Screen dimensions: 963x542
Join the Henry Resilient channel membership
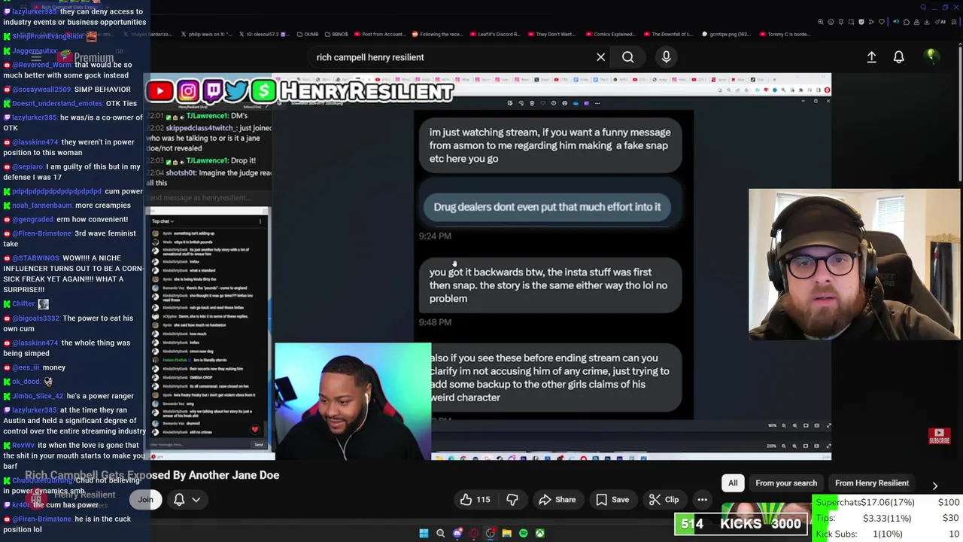(x=145, y=499)
